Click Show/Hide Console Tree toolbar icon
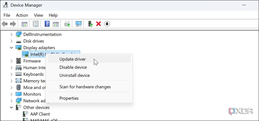This screenshot has width=259, height=121. [24, 24]
